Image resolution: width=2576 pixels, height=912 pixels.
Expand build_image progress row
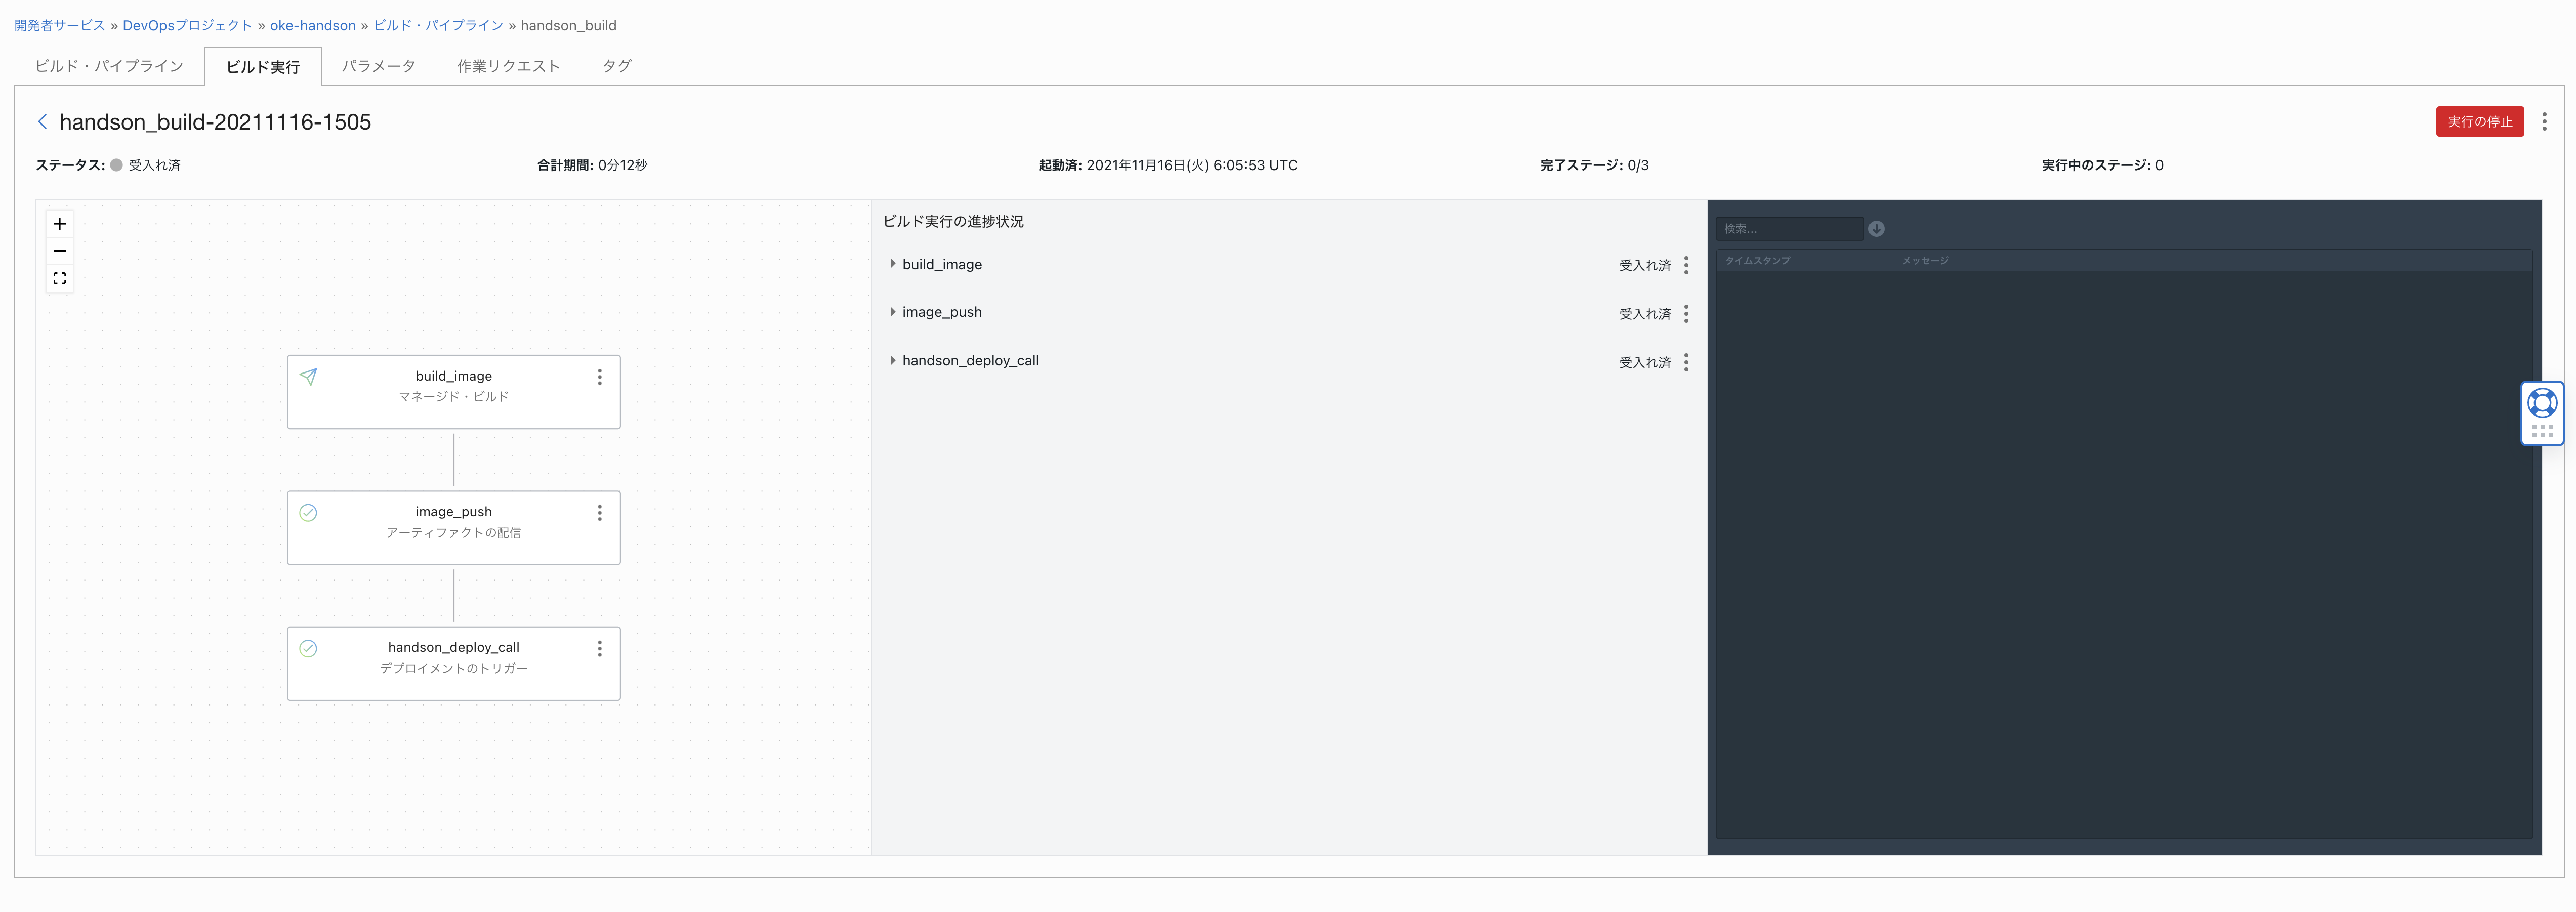click(x=892, y=264)
